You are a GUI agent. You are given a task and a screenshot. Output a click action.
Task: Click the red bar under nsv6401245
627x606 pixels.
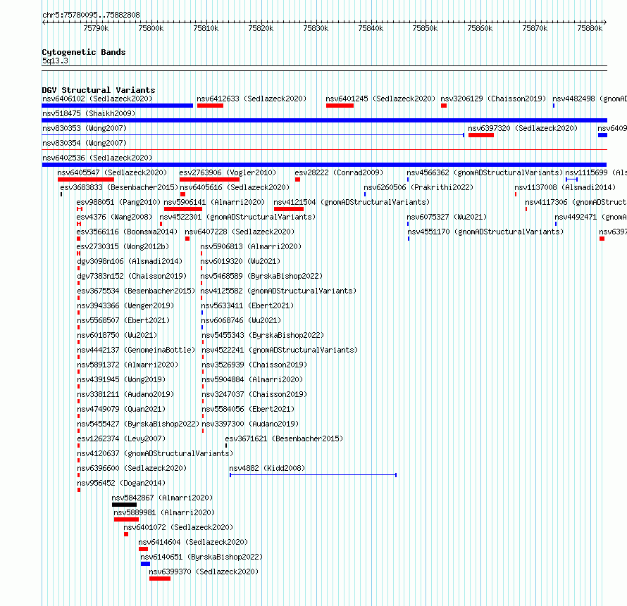tap(340, 106)
